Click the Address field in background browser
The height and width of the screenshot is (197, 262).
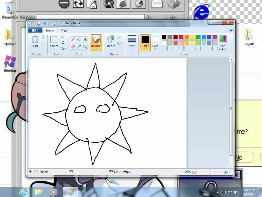click(x=90, y=17)
